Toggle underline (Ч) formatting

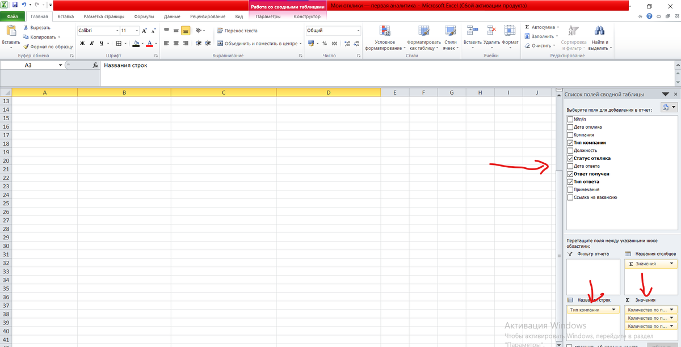click(x=100, y=43)
